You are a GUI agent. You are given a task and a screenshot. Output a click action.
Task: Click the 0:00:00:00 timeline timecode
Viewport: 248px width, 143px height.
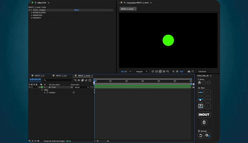point(35,79)
